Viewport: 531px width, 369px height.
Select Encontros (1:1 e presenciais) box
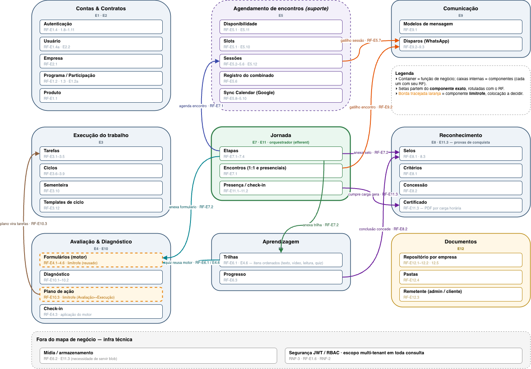tap(281, 171)
